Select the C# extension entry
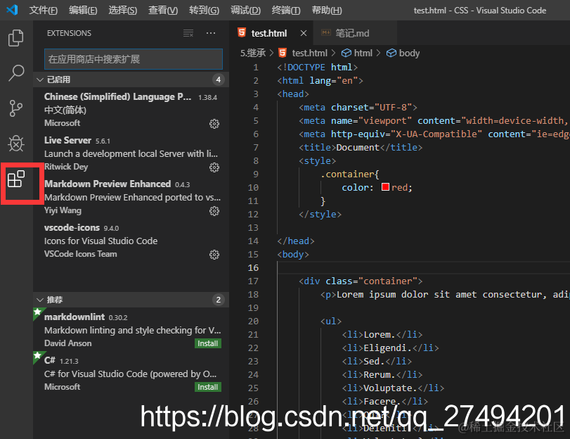This screenshot has width=570, height=439. 131,374
